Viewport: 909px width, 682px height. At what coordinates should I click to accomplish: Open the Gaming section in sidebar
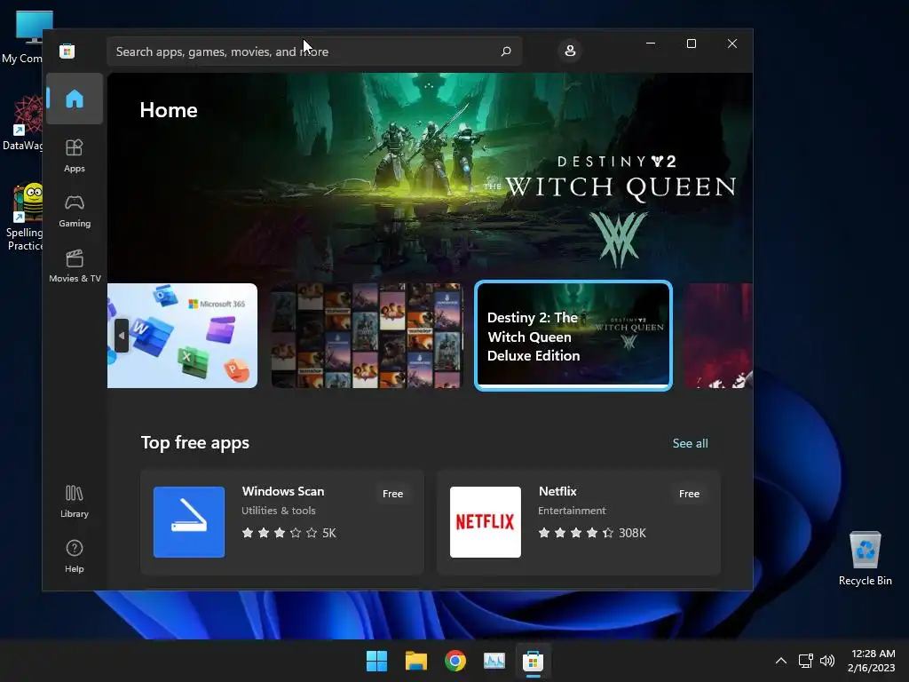tap(75, 211)
